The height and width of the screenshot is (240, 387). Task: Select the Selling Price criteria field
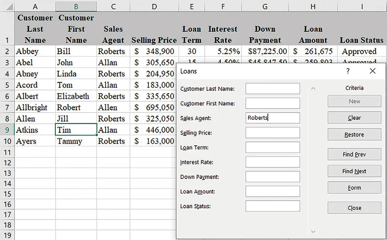(272, 133)
